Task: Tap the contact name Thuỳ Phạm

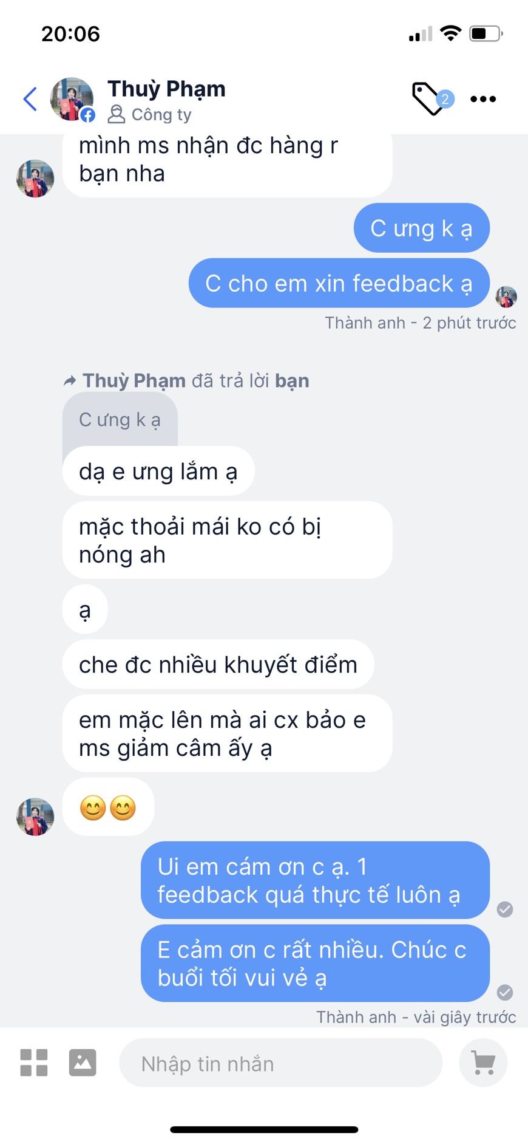Action: click(166, 89)
